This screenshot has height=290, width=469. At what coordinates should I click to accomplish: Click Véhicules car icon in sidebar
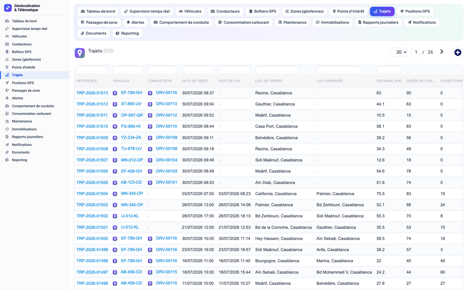[7, 36]
